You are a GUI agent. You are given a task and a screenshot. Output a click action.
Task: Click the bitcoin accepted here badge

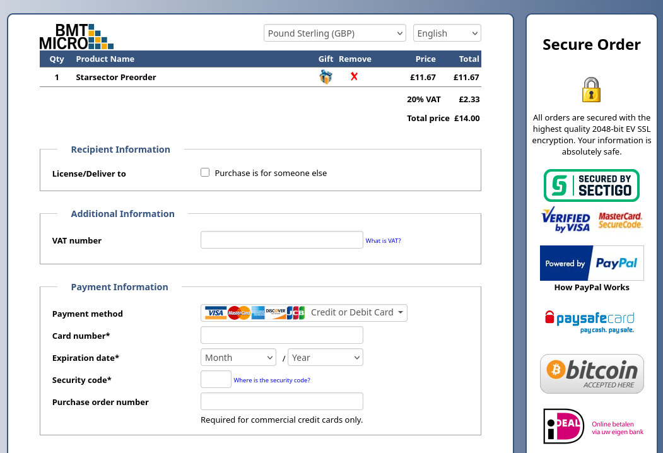[x=592, y=374]
